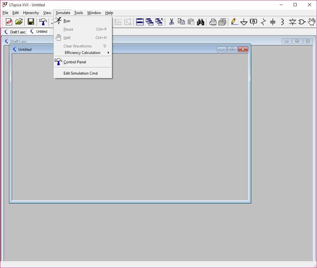The image size is (317, 268).
Task: Open the Hierarchy menu
Action: click(31, 13)
